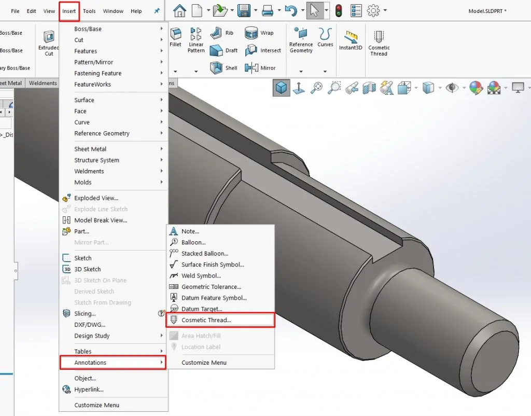Open the Tools menu
The width and height of the screenshot is (531, 416).
point(89,11)
